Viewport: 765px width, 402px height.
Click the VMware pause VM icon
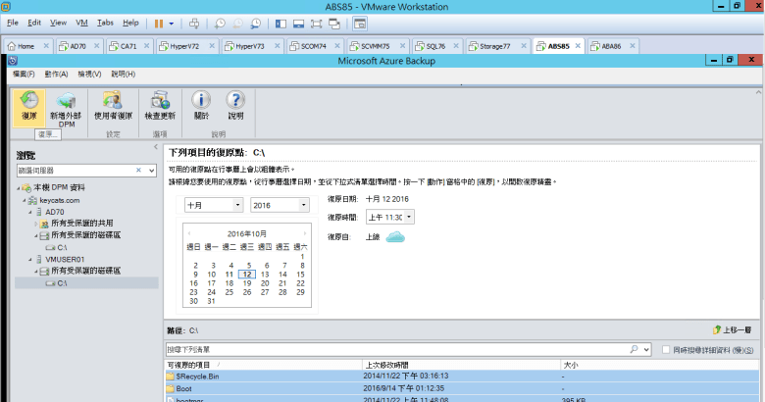159,22
